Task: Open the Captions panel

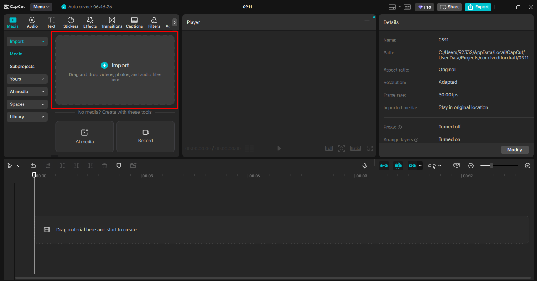Action: (134, 22)
